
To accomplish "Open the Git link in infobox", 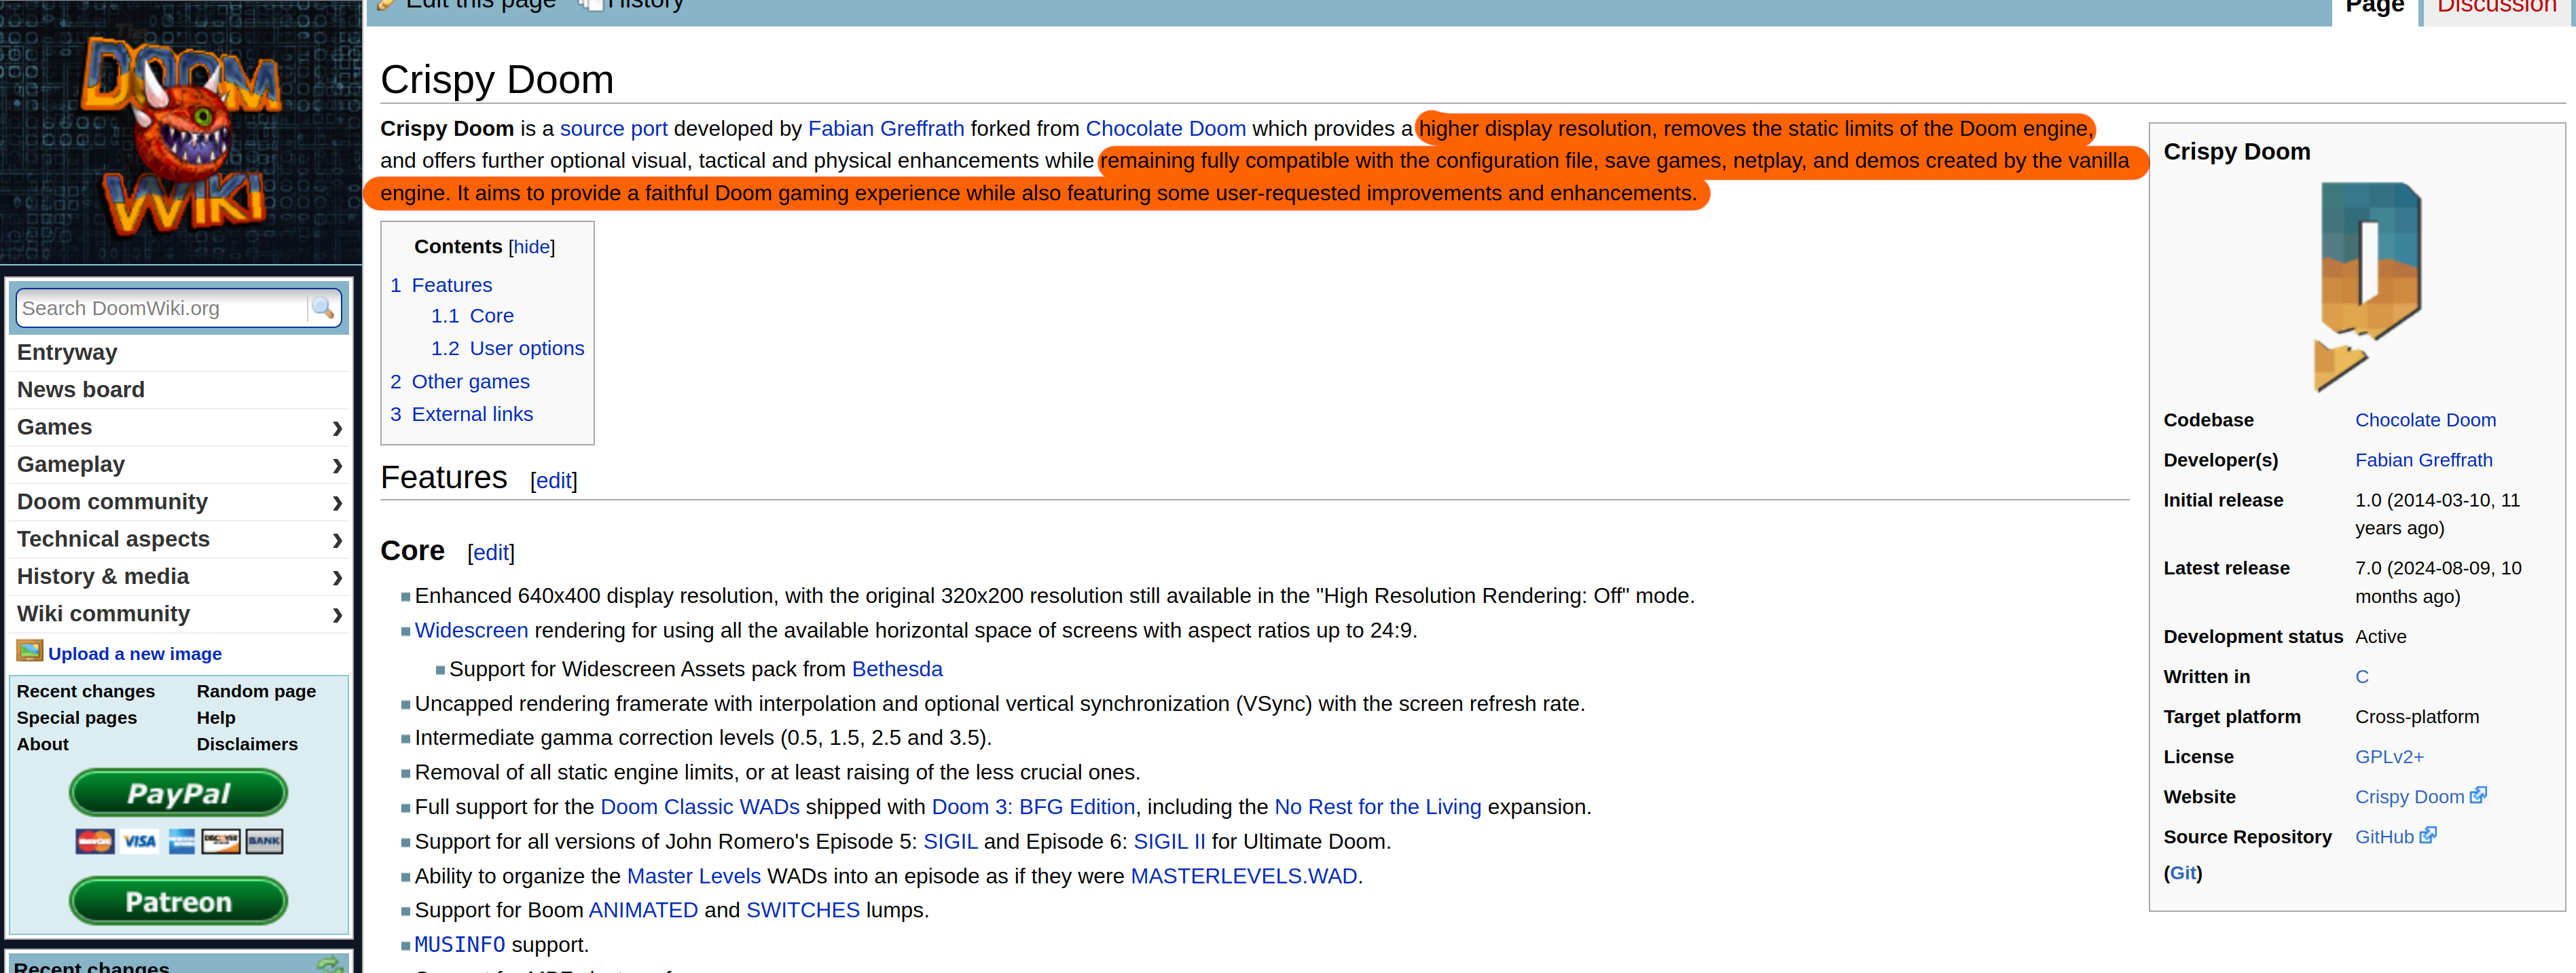I will [x=2183, y=873].
